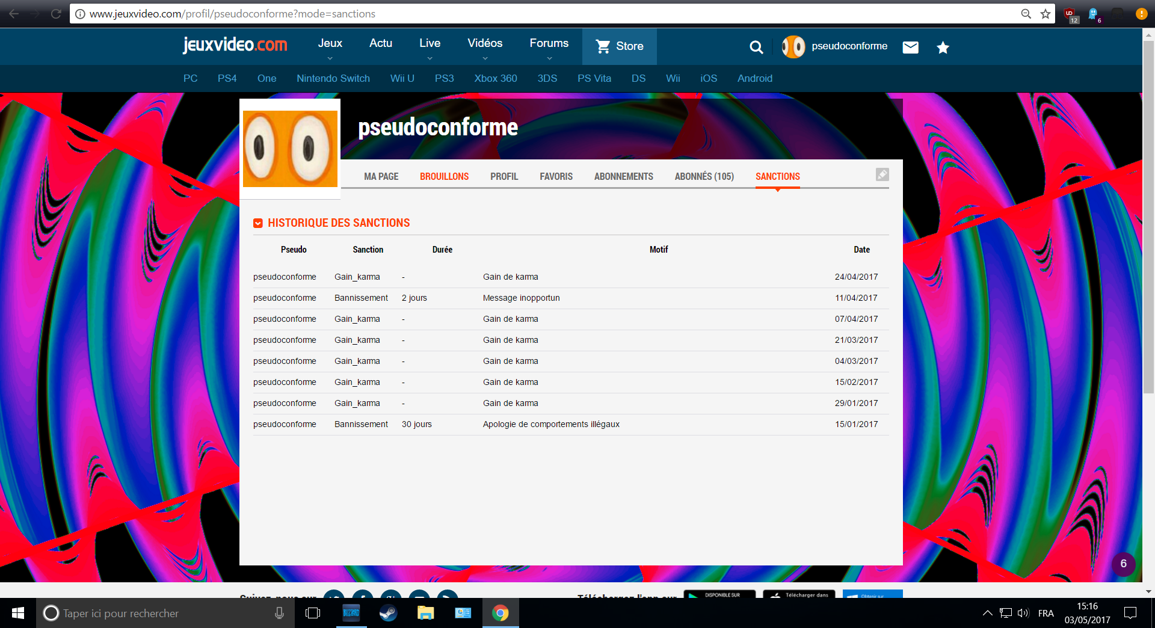Switch to the Brouillons tab
The width and height of the screenshot is (1155, 628).
[x=444, y=176]
